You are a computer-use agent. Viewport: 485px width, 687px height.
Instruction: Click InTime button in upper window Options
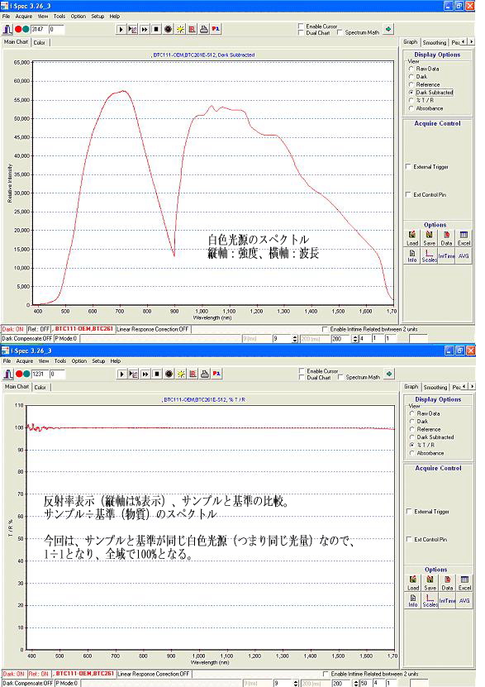click(446, 255)
